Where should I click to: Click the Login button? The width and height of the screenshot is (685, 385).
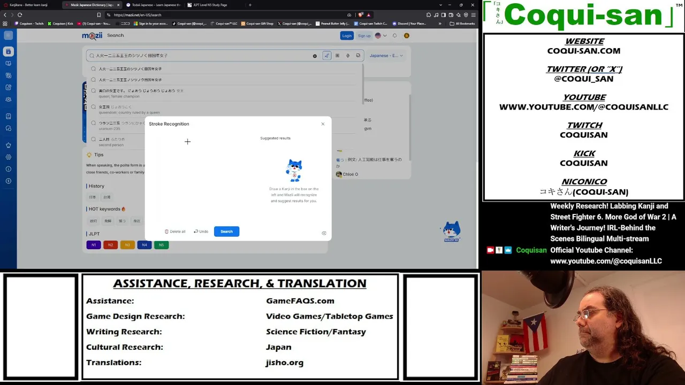(x=347, y=36)
